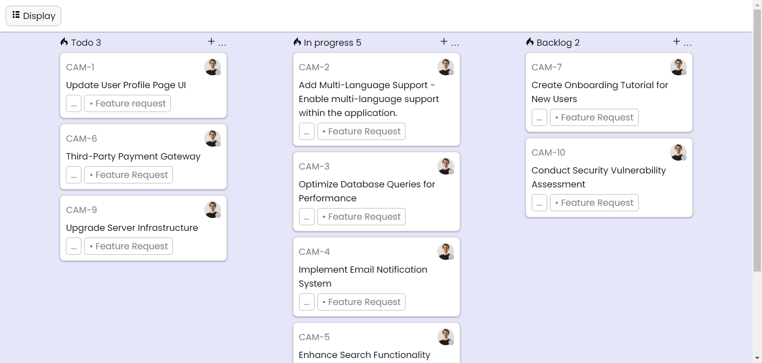Screen dimensions: 762x363
Task: Add a new card in the In progress column
Action: pos(445,41)
